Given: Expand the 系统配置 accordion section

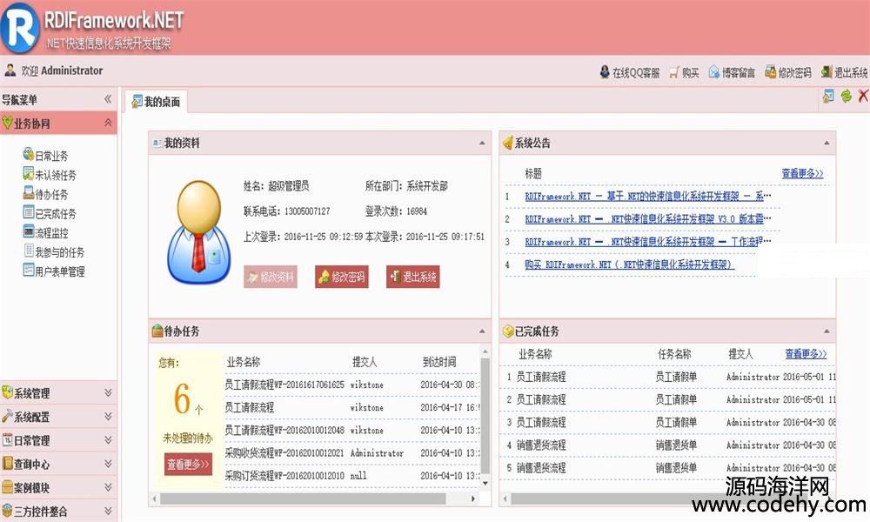Looking at the screenshot, I should click(x=108, y=416).
